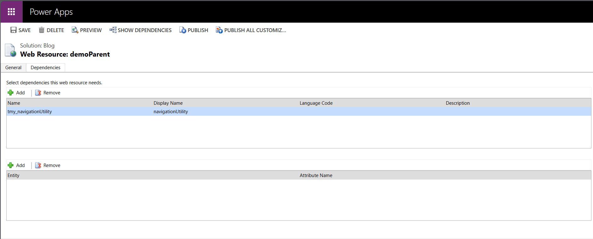Click the Solution: Blog text
Image resolution: width=593 pixels, height=239 pixels.
37,46
